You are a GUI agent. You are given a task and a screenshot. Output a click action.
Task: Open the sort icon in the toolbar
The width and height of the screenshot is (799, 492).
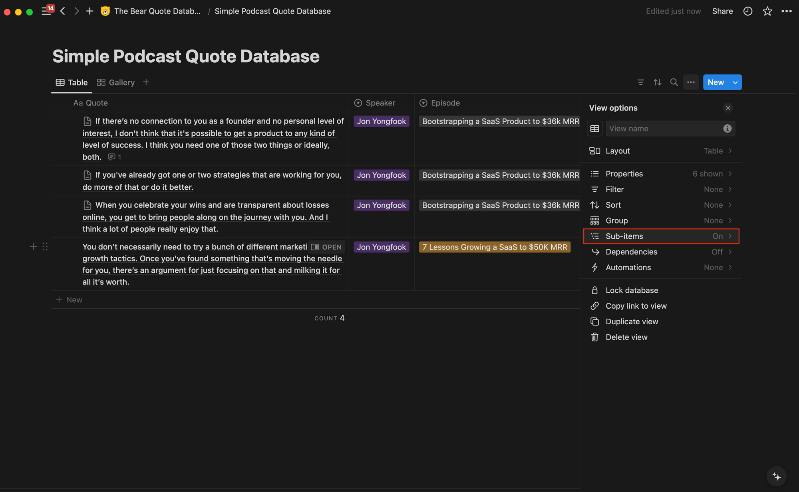(x=658, y=82)
